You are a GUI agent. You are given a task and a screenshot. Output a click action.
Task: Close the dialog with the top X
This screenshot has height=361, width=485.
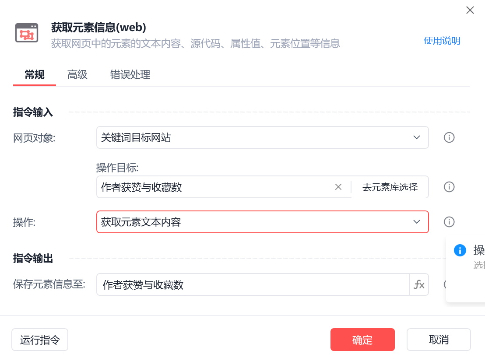470,10
